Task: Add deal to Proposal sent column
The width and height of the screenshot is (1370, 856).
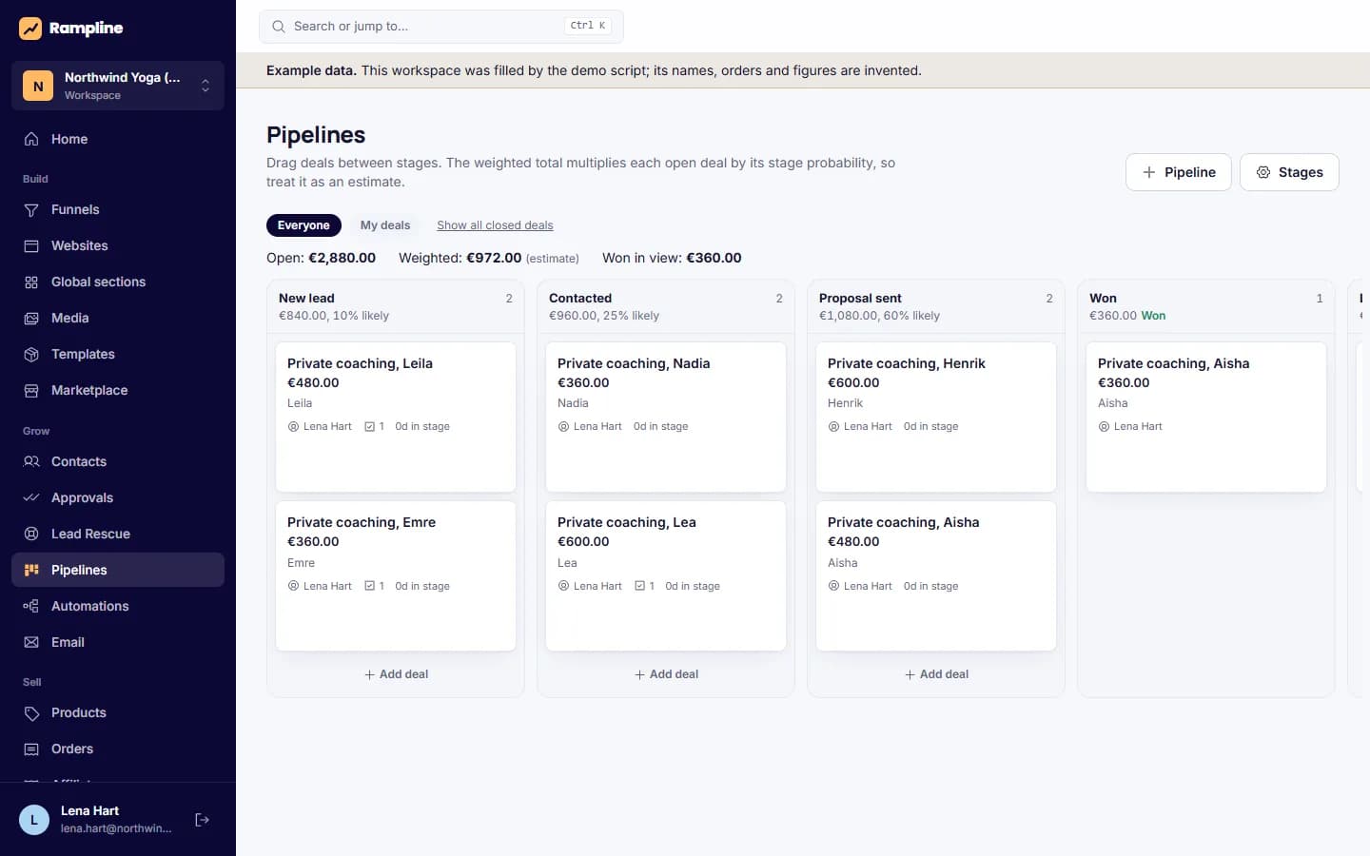Action: 936,674
